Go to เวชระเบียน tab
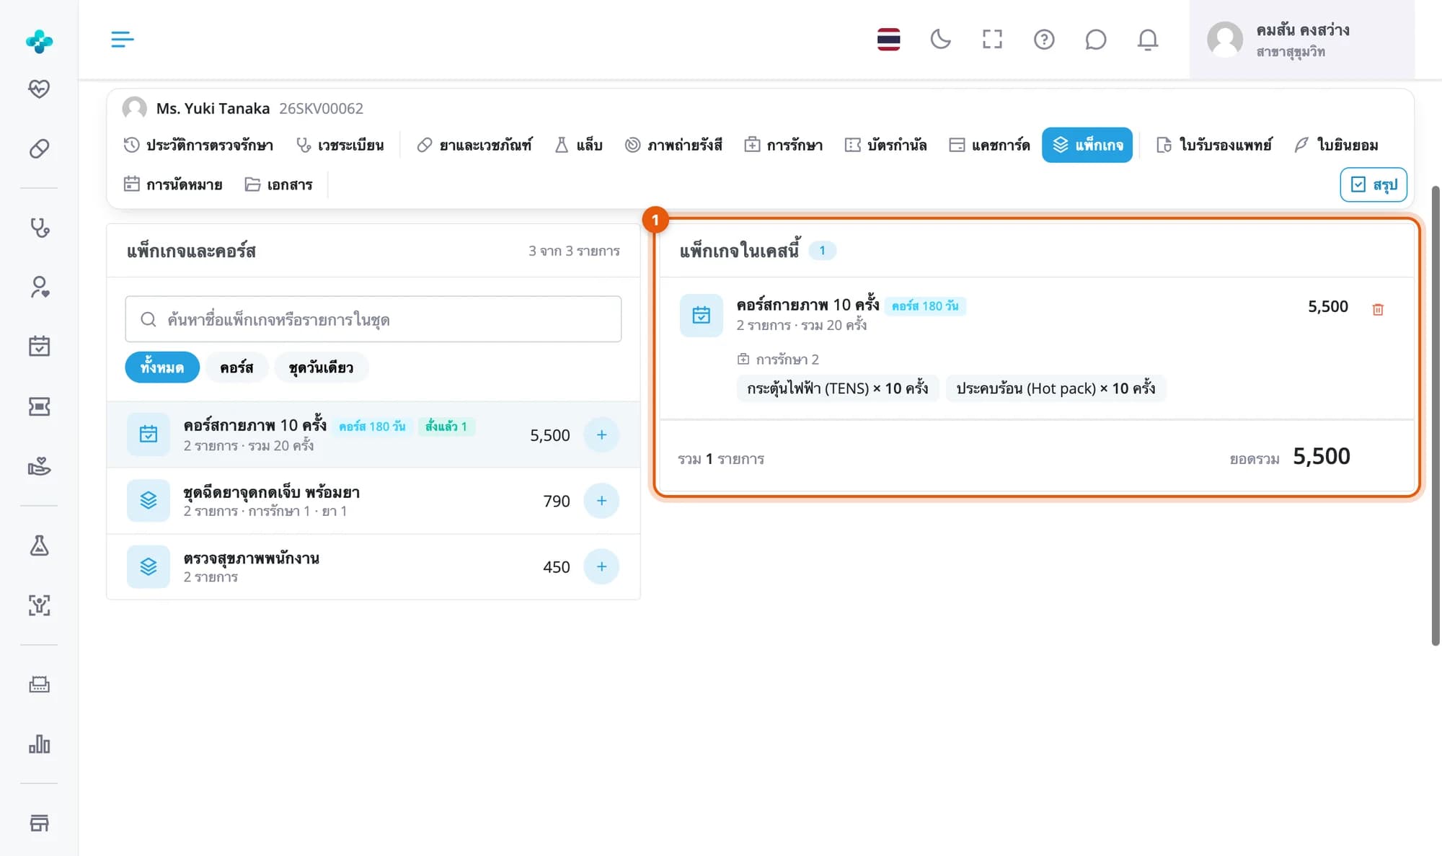The width and height of the screenshot is (1442, 856). pyautogui.click(x=340, y=145)
